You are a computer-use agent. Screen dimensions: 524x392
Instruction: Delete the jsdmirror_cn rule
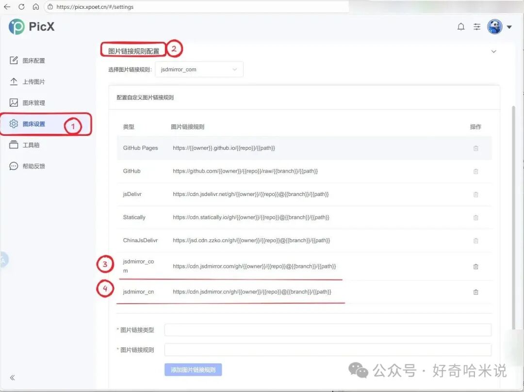pos(475,292)
